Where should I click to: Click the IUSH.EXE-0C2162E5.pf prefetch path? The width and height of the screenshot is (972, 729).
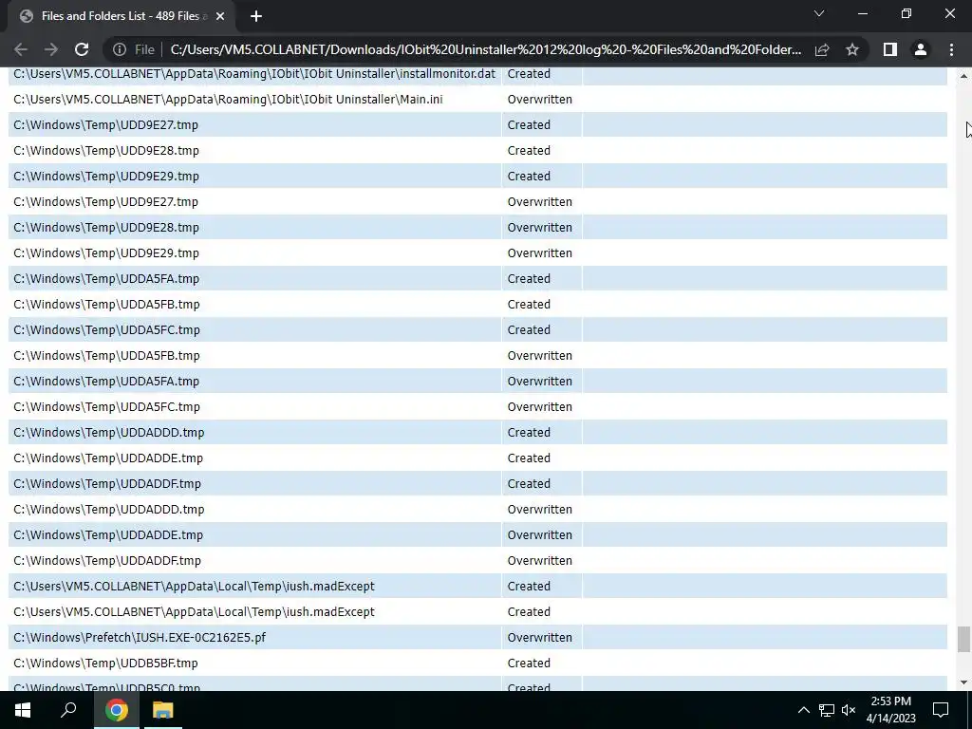click(140, 637)
